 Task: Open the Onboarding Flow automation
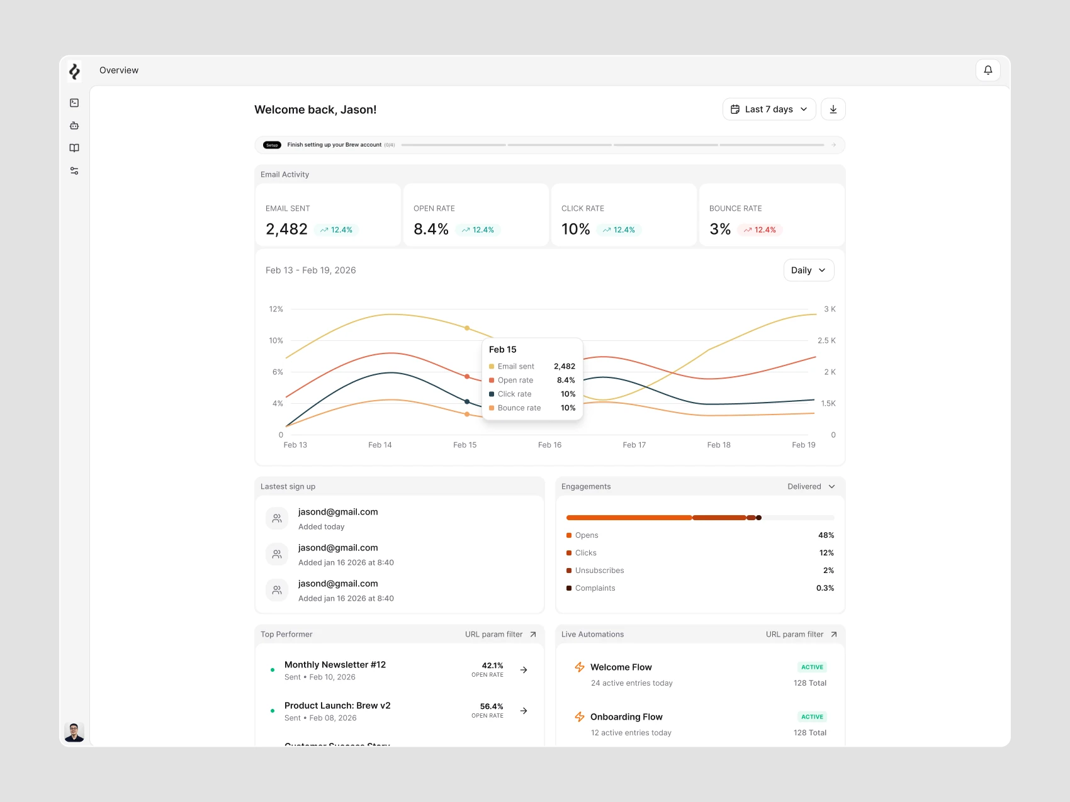click(701, 724)
